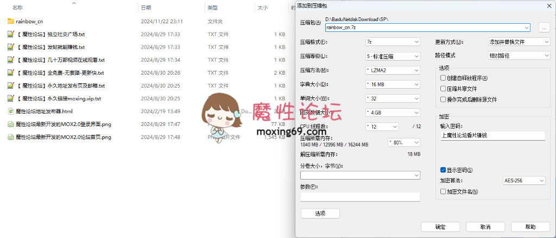The image size is (556, 238).
Task: Click the 全免费-无套路-更新快.txt file icon
Action: pyautogui.click(x=11, y=72)
